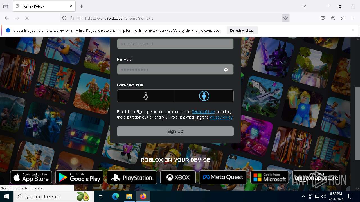Click the page vertical scrollbar thumb
The width and height of the screenshot is (360, 202).
point(357,123)
